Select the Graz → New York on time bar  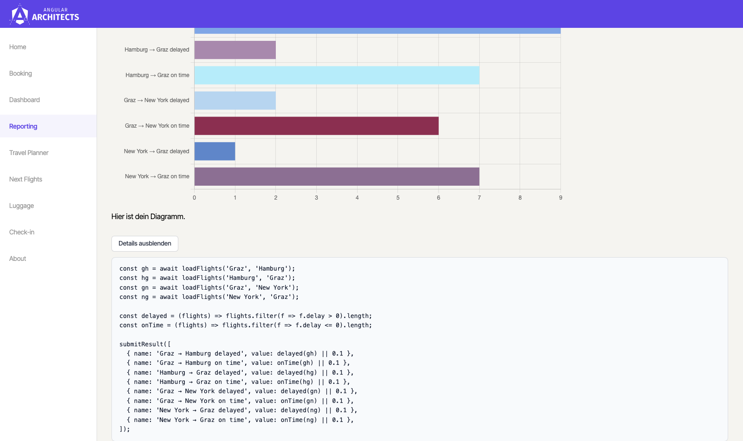(316, 126)
